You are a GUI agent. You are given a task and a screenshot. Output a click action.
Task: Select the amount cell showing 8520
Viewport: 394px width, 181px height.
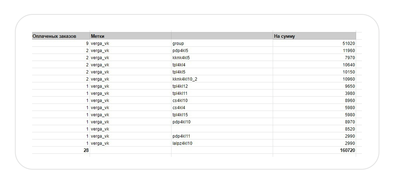[x=350, y=129]
